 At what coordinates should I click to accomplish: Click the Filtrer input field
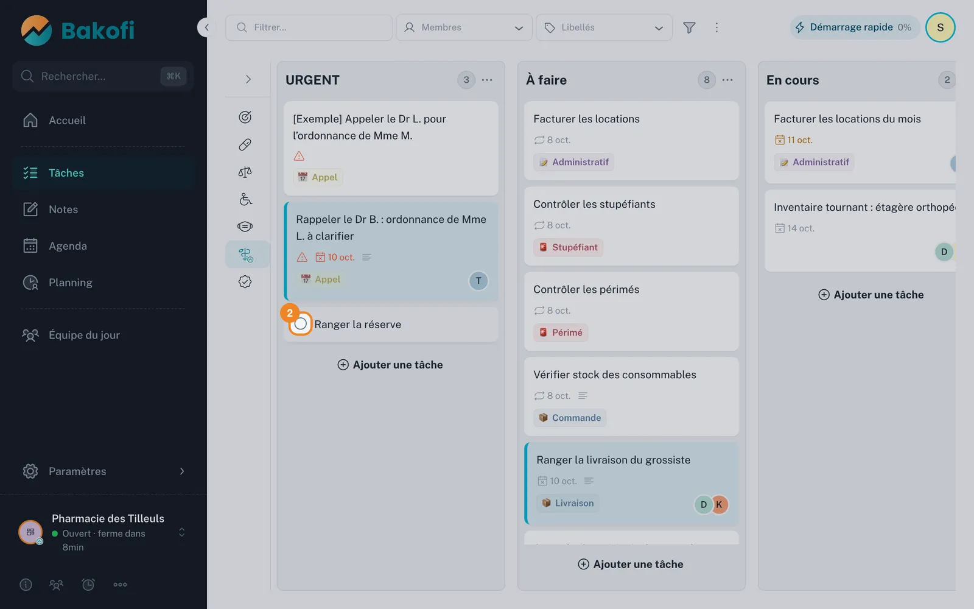(x=309, y=27)
